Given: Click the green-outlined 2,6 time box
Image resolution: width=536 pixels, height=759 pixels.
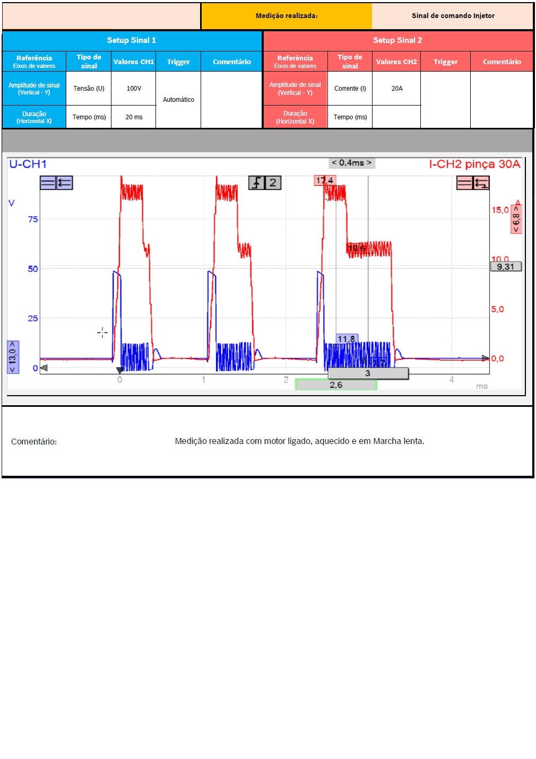Looking at the screenshot, I should tap(336, 385).
